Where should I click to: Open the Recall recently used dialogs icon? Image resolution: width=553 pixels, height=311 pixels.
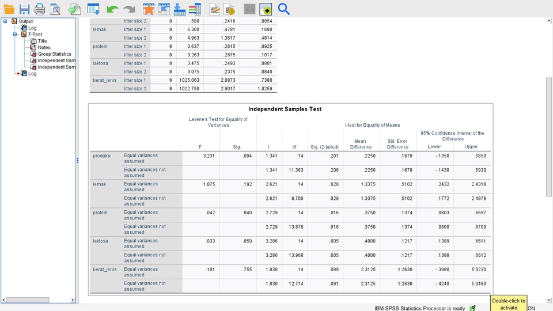pos(93,9)
